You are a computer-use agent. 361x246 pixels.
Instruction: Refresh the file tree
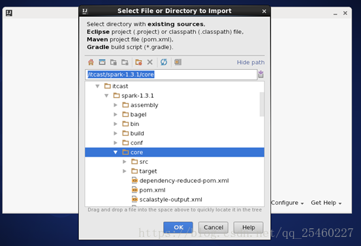164,62
